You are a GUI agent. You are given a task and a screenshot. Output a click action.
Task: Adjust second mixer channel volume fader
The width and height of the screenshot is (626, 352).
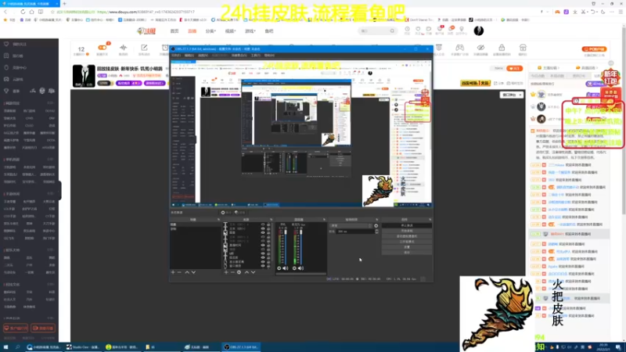click(301, 232)
